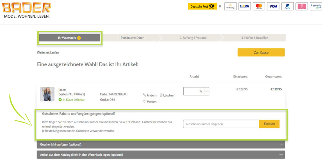Select the Rechnung payment icon
Screen dimensions: 323x168
(230, 6)
